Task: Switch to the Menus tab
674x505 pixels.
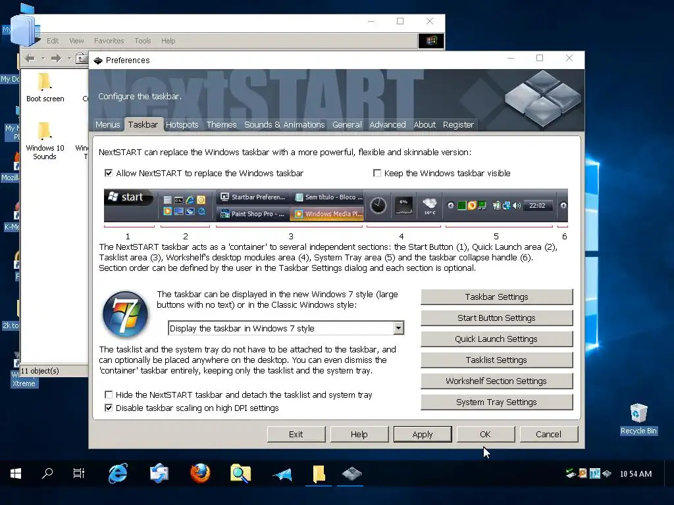Action: click(107, 124)
